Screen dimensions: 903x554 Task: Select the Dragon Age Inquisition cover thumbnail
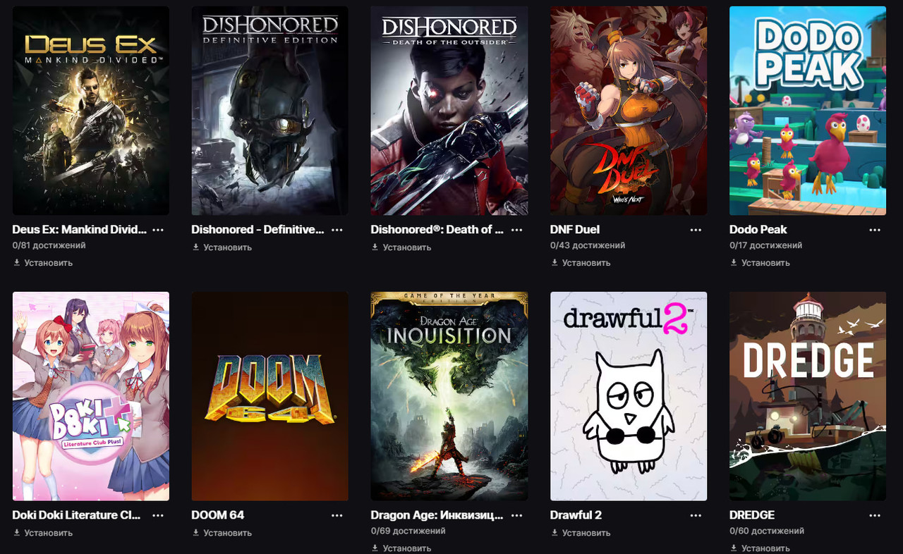[x=449, y=396]
